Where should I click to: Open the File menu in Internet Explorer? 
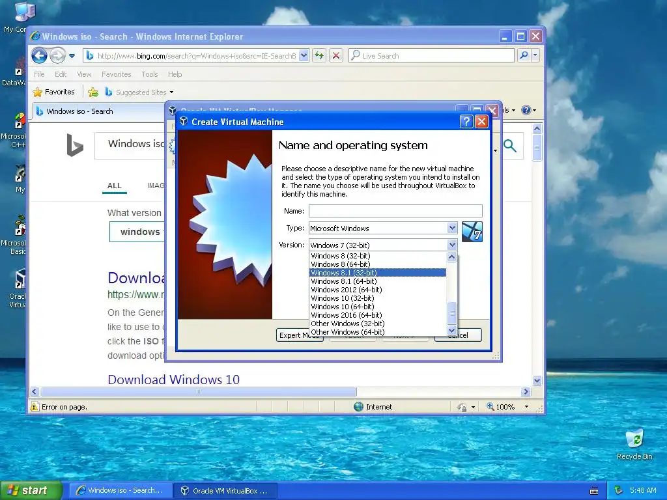[39, 74]
